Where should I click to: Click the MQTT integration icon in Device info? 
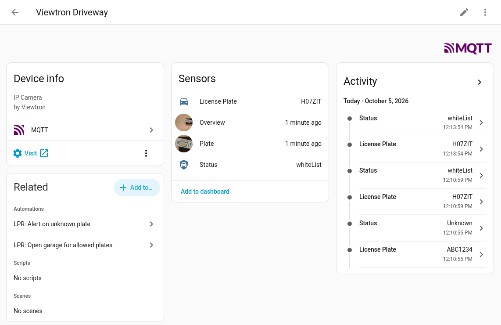(x=19, y=130)
